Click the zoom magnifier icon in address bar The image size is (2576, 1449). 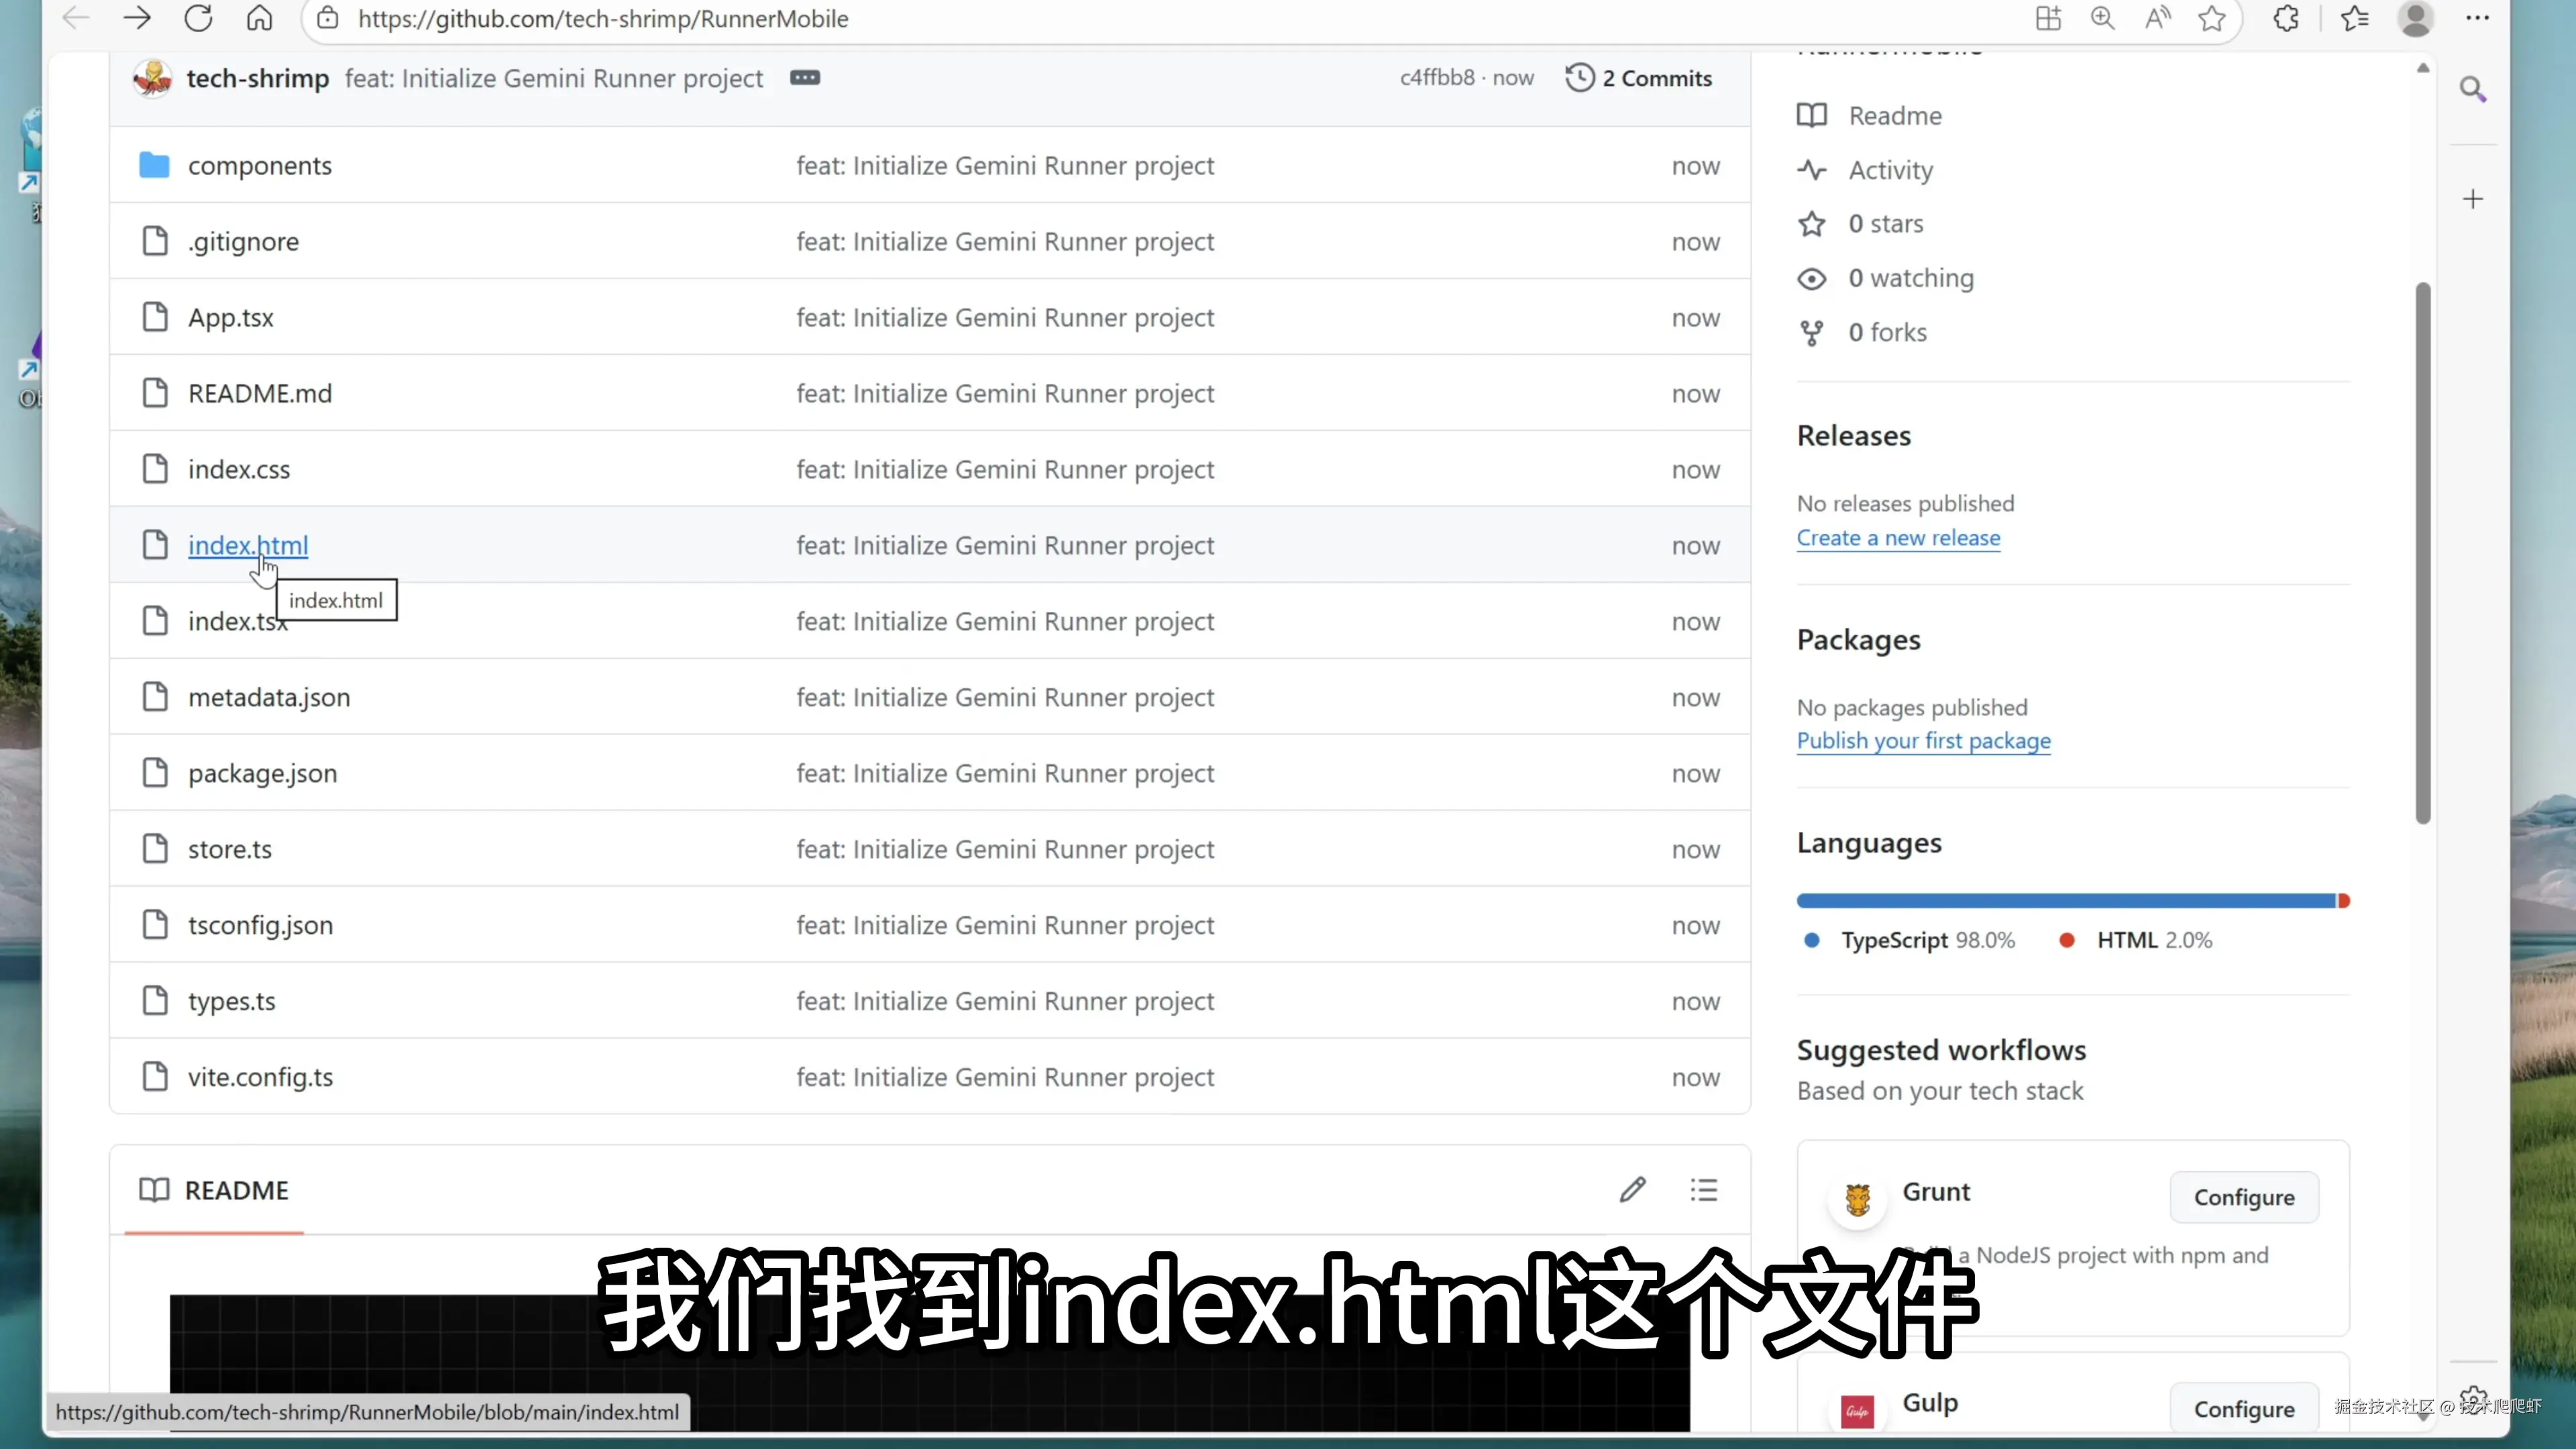(2102, 18)
